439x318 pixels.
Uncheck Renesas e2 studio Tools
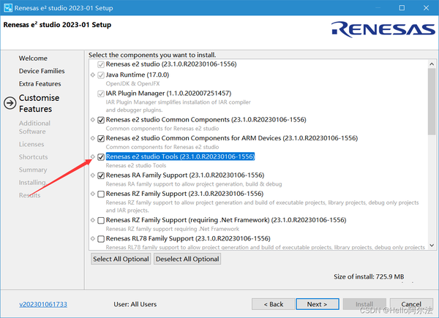click(101, 157)
